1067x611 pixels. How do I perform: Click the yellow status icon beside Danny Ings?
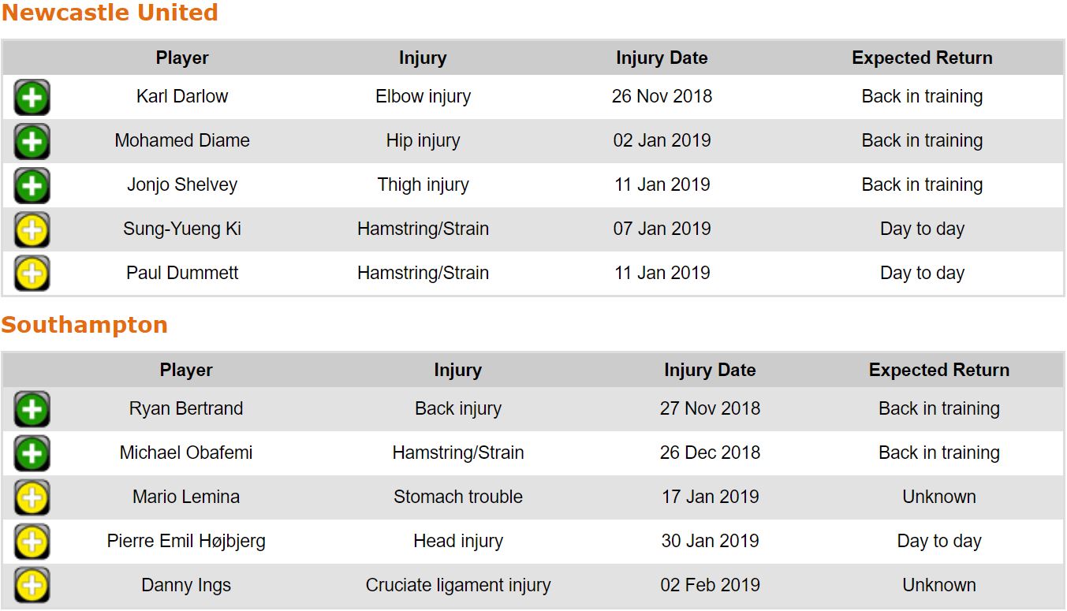coord(32,587)
